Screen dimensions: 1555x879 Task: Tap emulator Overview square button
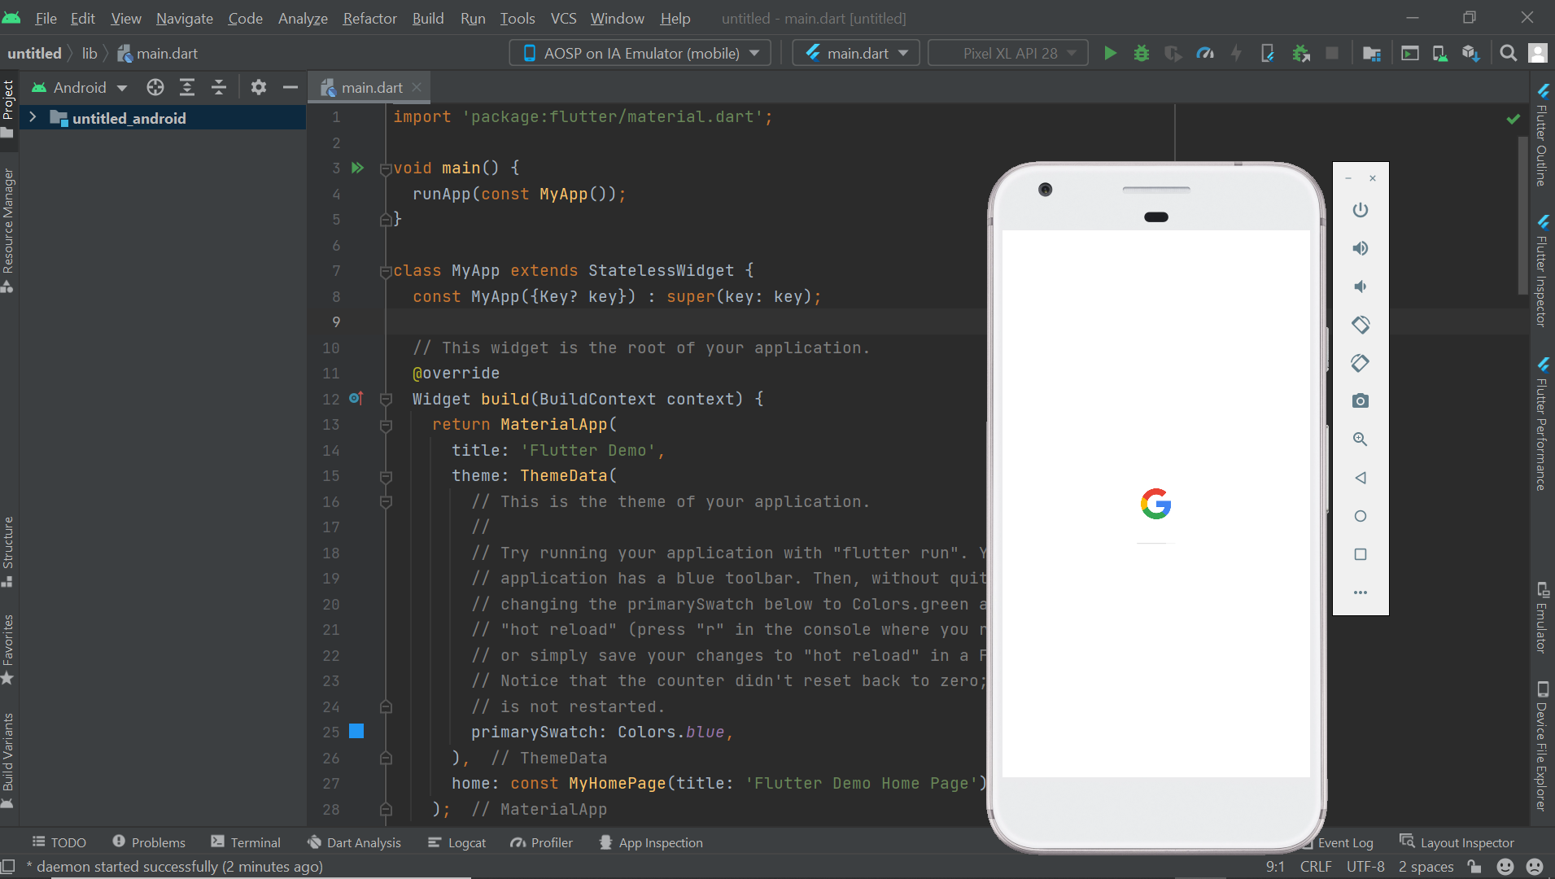[1361, 554]
